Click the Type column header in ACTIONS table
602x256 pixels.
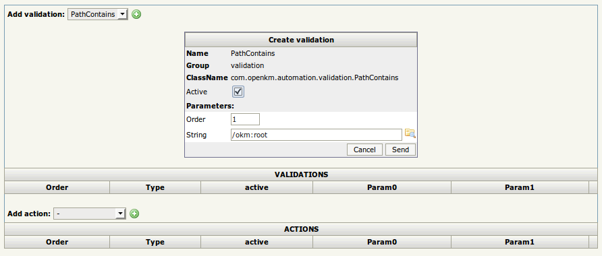coord(155,242)
